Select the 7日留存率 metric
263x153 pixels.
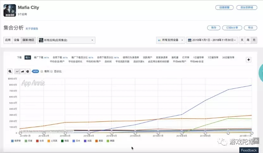pos(213,57)
